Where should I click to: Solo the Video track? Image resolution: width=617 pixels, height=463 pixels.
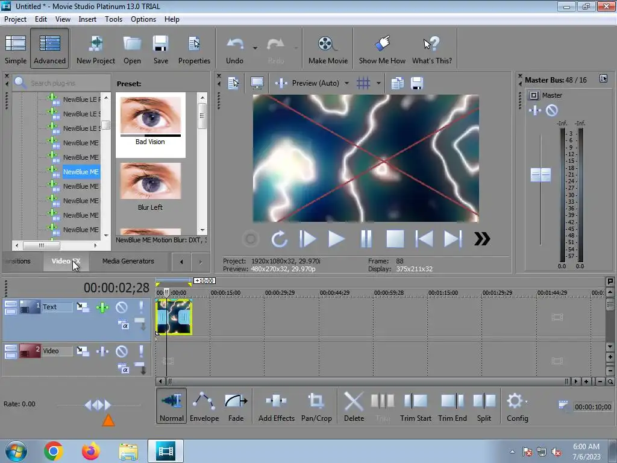pyautogui.click(x=141, y=351)
